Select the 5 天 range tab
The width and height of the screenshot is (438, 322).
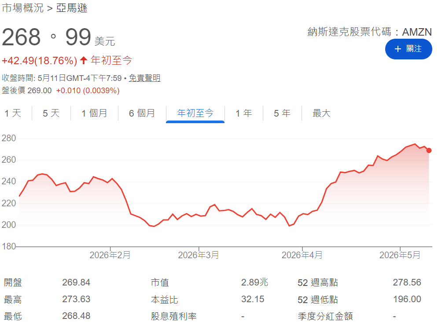(x=51, y=113)
